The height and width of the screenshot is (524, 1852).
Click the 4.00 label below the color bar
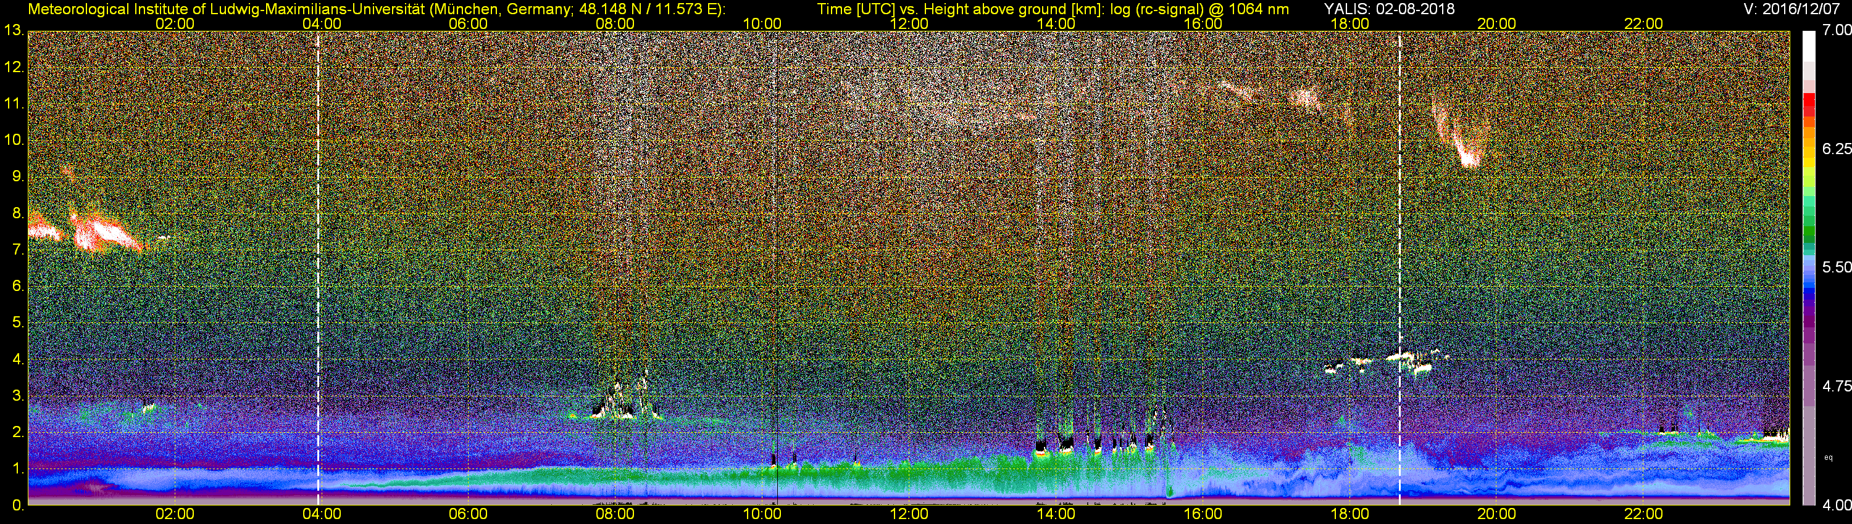pyautogui.click(x=1836, y=506)
